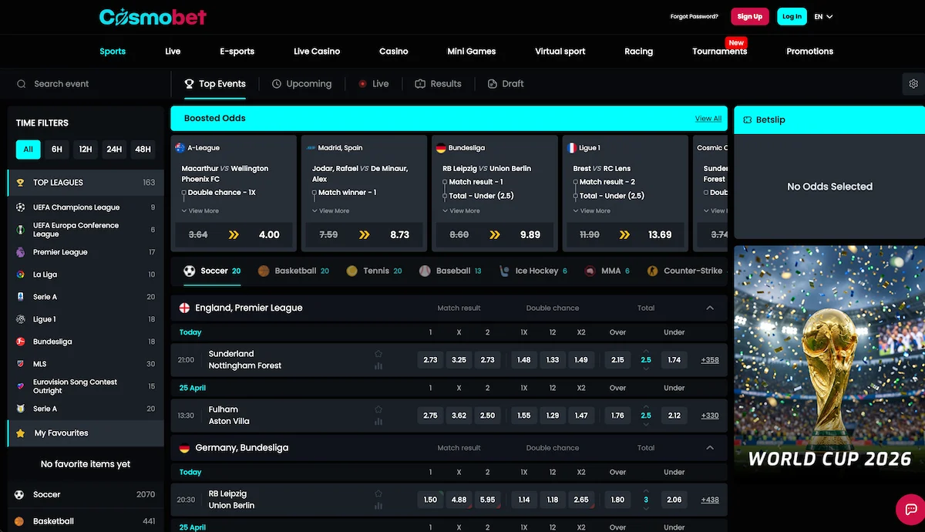The image size is (925, 532).
Task: Click the Bundesliga icon in the leagues sidebar
Action: [19, 341]
